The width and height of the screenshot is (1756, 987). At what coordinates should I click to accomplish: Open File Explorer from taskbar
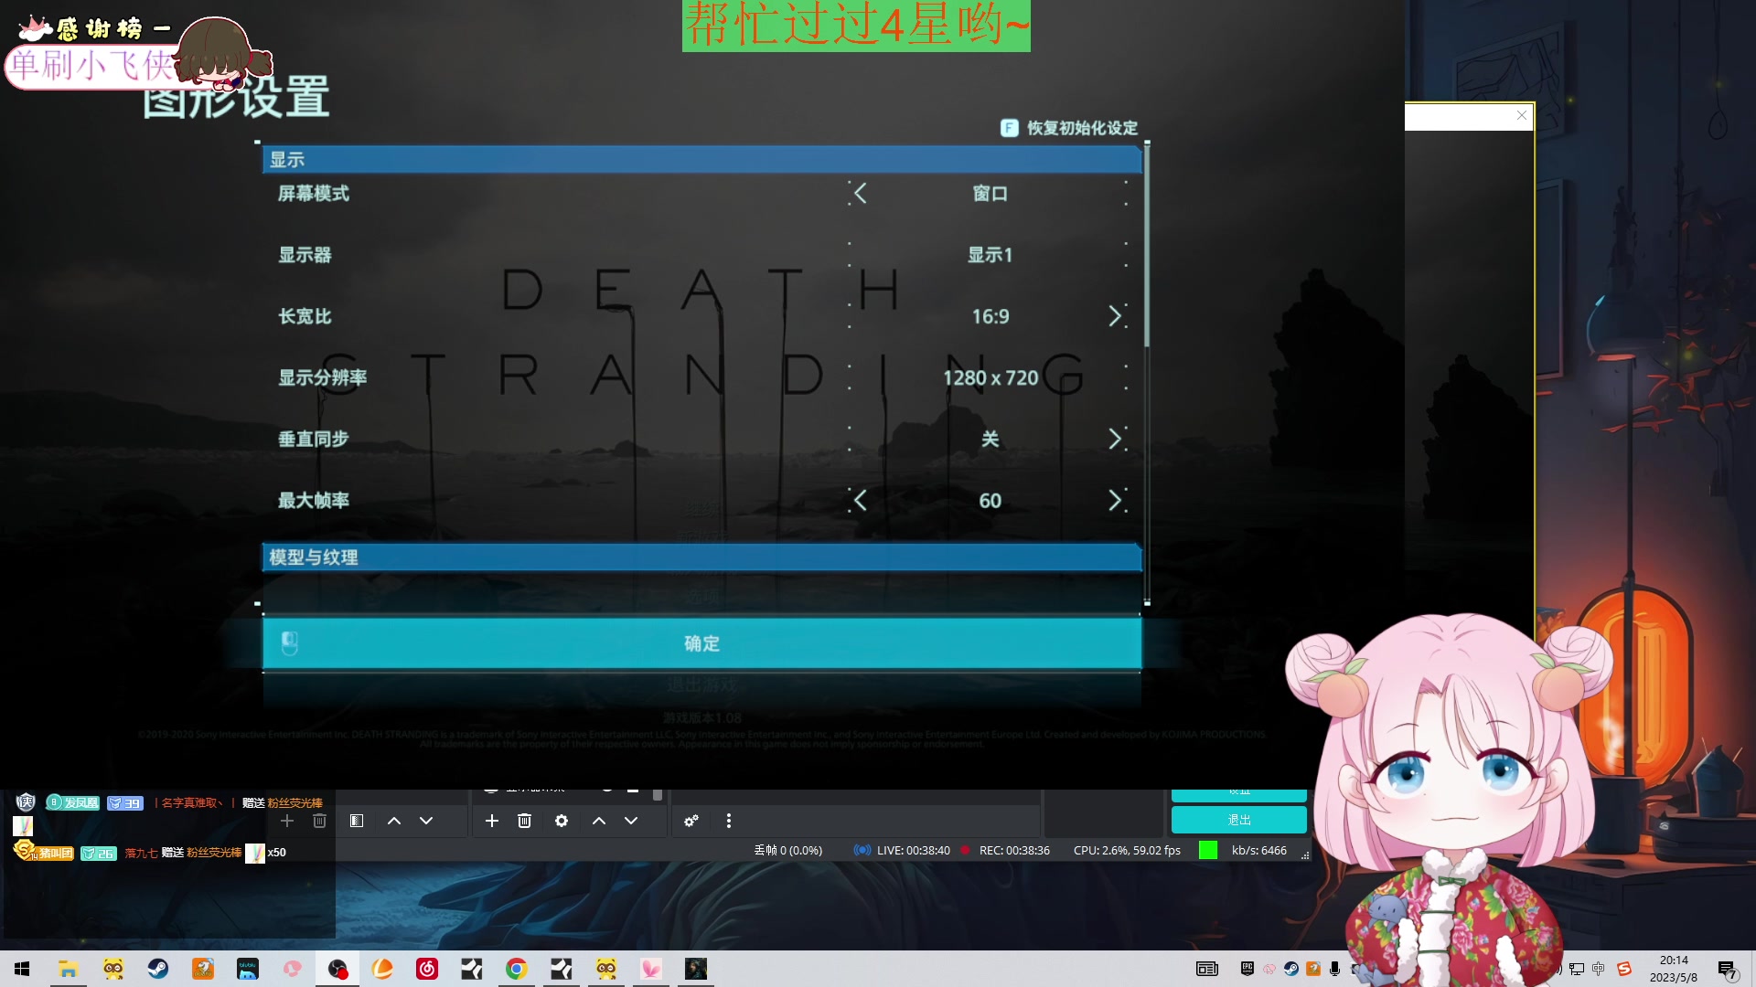68,969
